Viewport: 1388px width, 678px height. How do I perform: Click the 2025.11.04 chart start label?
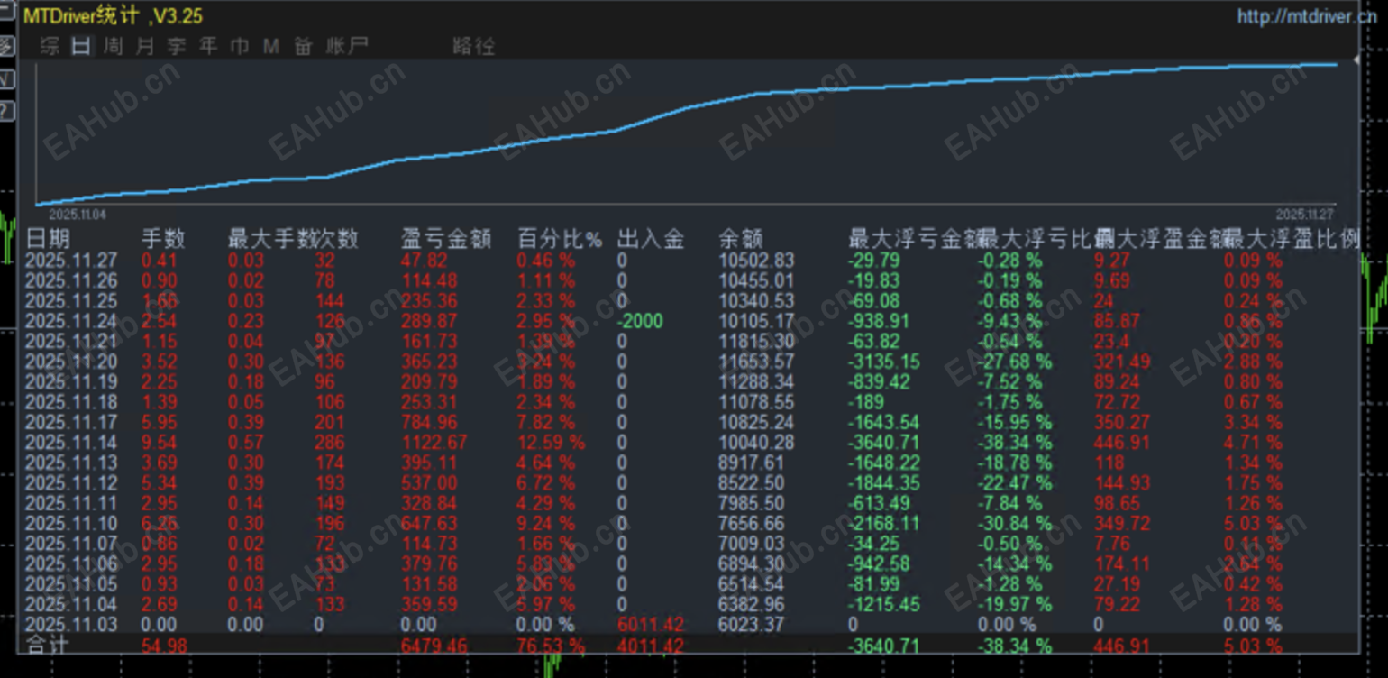[78, 215]
